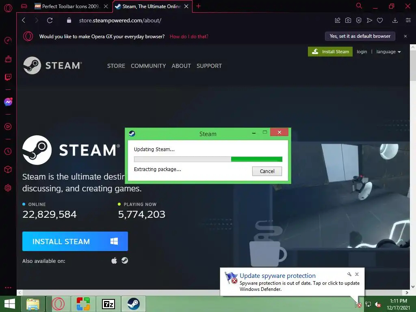The height and width of the screenshot is (312, 416).
Task: Click the login link
Action: coord(362,52)
